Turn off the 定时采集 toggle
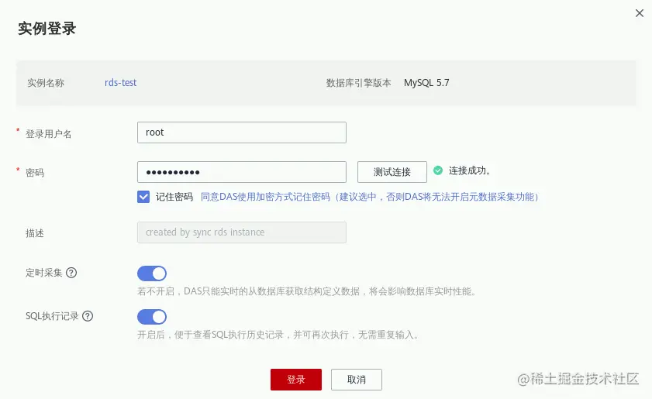Viewport: 652px width, 399px height. [152, 273]
